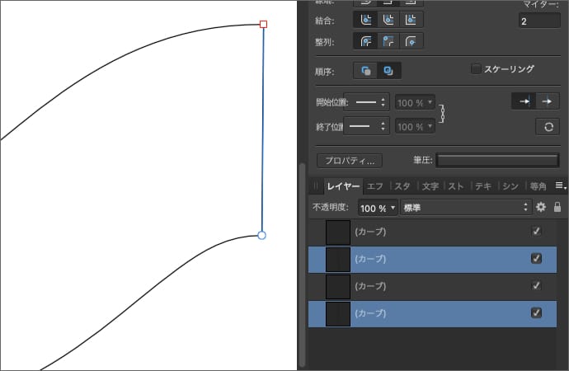569x371 pixels.
Task: Select the first draw order icon in 順序
Action: click(365, 71)
